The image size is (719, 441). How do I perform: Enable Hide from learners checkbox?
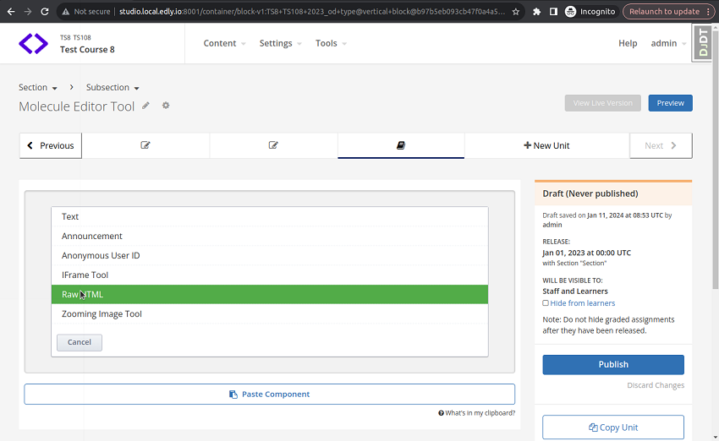546,303
